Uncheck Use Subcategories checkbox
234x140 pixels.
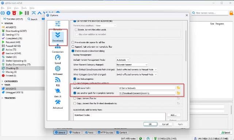pyautogui.click(x=75, y=79)
